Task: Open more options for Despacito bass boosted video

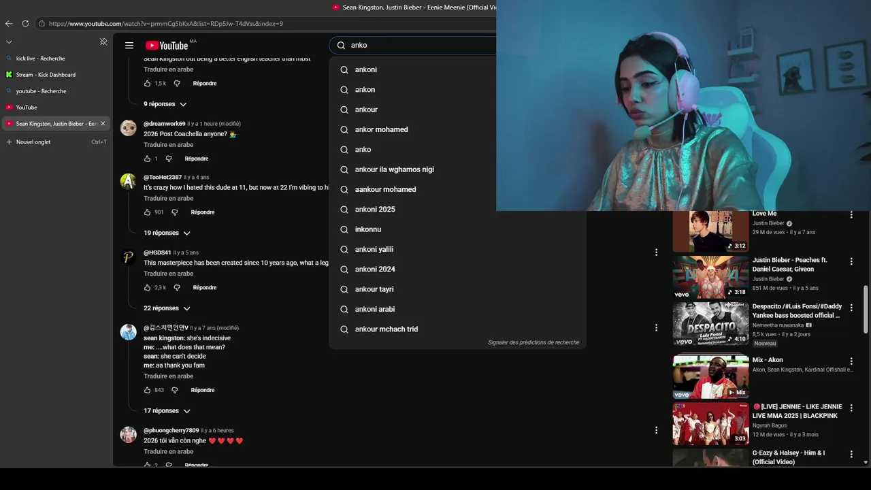Action: pos(851,308)
